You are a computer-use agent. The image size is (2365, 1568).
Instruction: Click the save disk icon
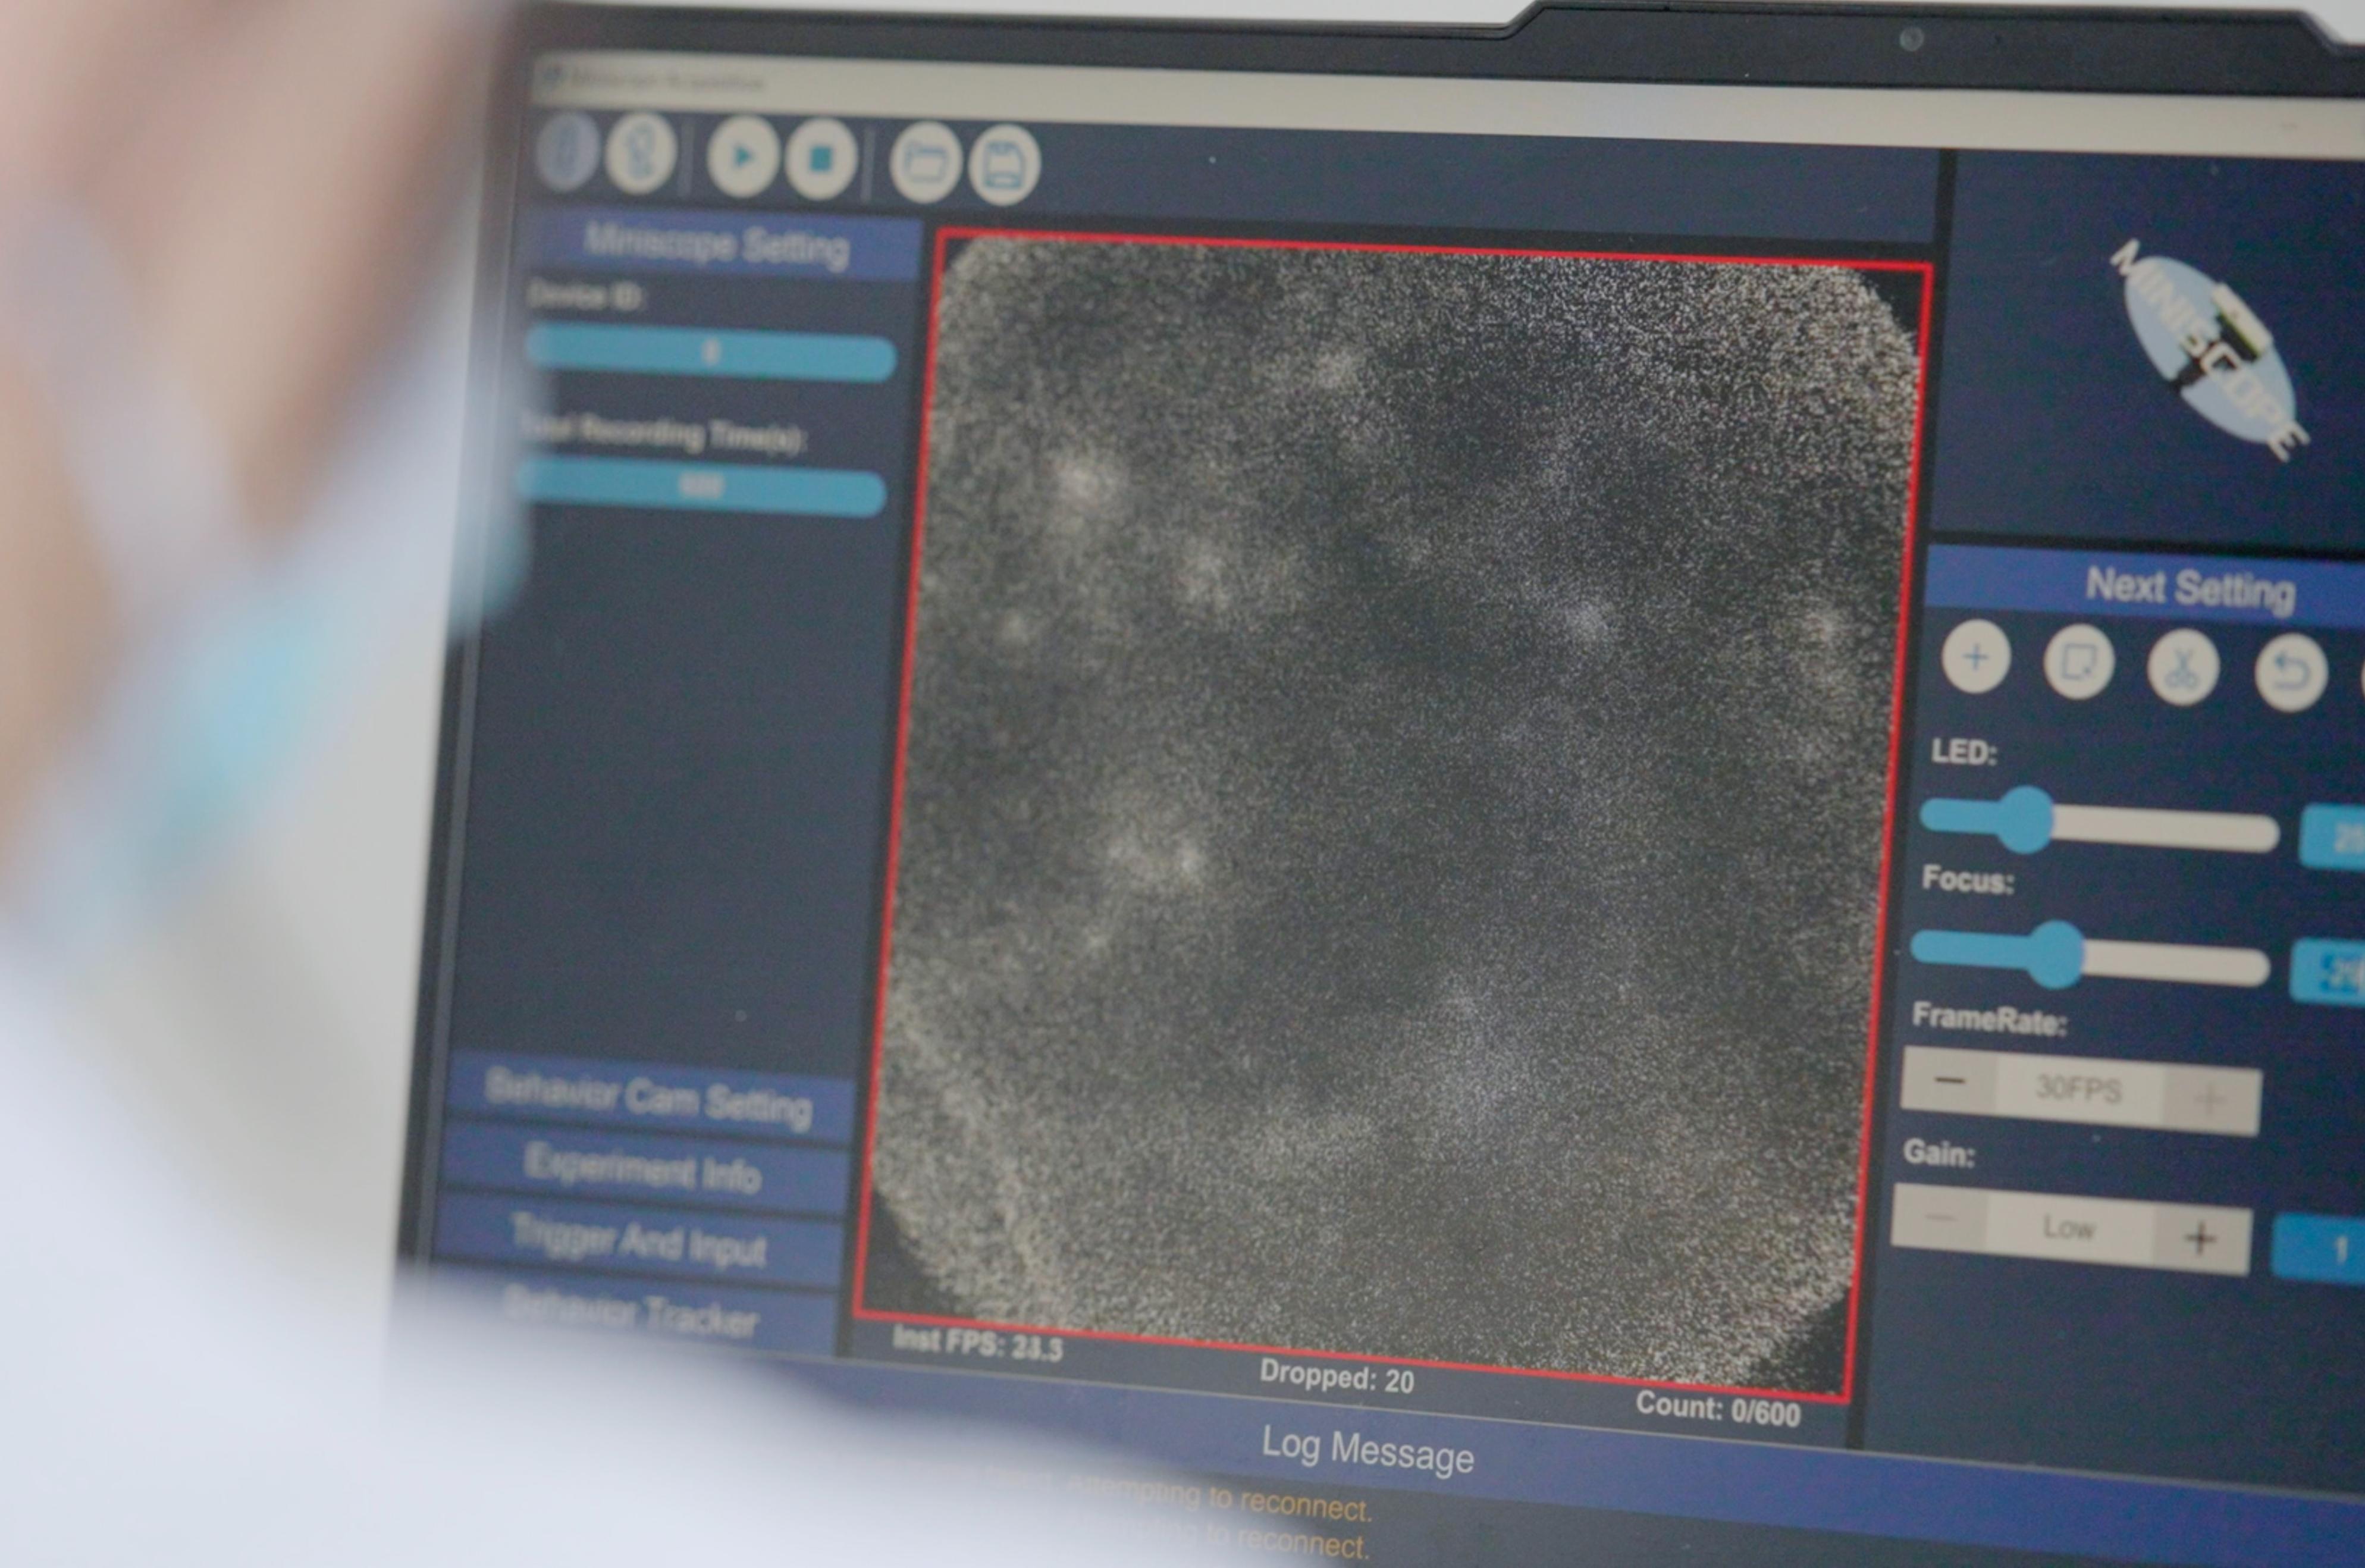[x=1003, y=165]
